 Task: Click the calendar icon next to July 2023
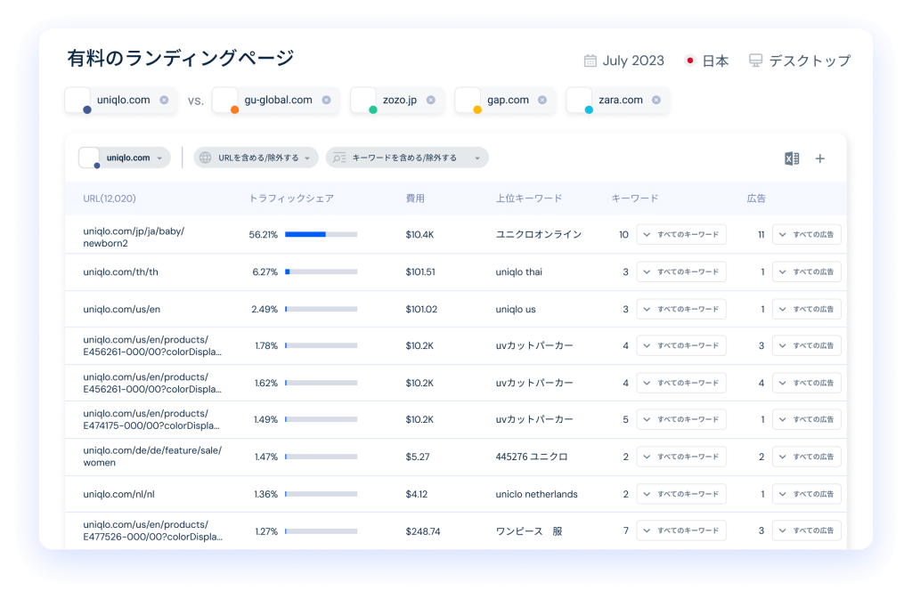590,61
